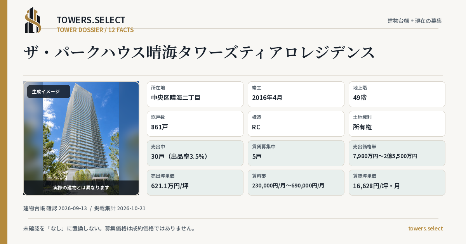
Task: Click the 生成イメージ badge on the photo
Action: 49,92
